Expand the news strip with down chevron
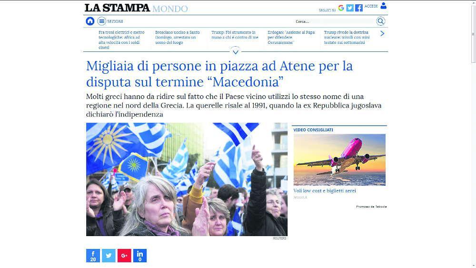The width and height of the screenshot is (476, 268). coord(236,51)
